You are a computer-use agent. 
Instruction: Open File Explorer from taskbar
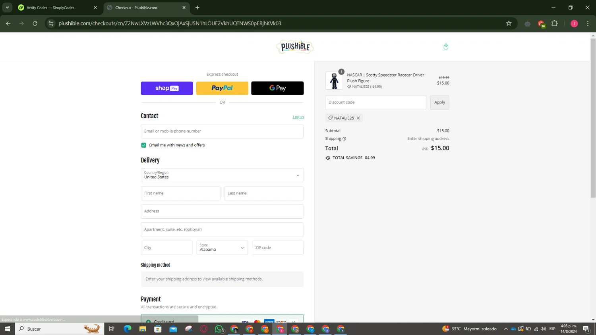tap(143, 329)
